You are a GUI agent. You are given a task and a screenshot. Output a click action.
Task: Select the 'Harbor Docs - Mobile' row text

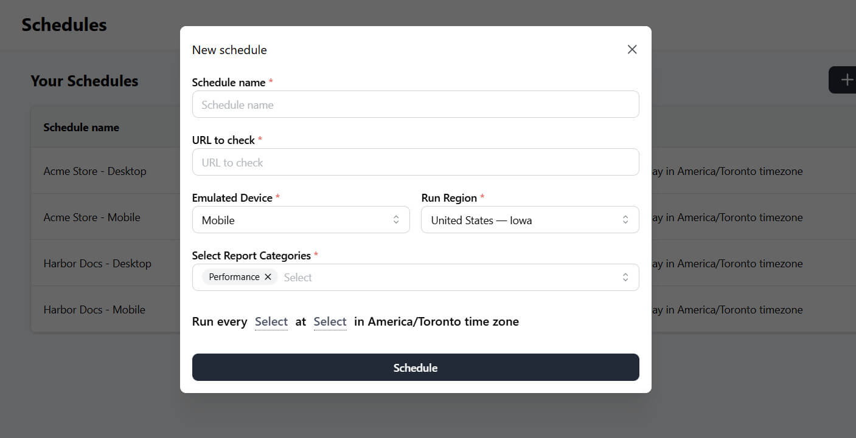94,310
